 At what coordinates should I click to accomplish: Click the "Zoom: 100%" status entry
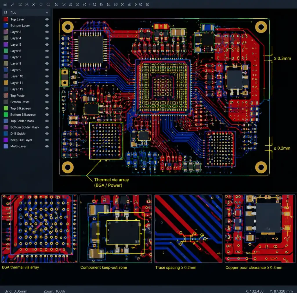point(54,291)
